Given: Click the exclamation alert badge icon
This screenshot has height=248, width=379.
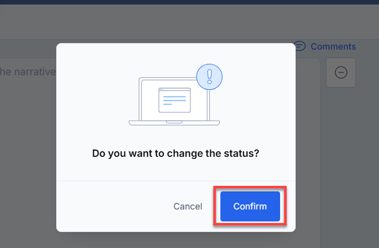Looking at the screenshot, I should 209,77.
